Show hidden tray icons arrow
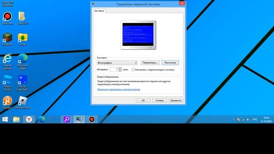The image size is (274, 154). point(234,120)
